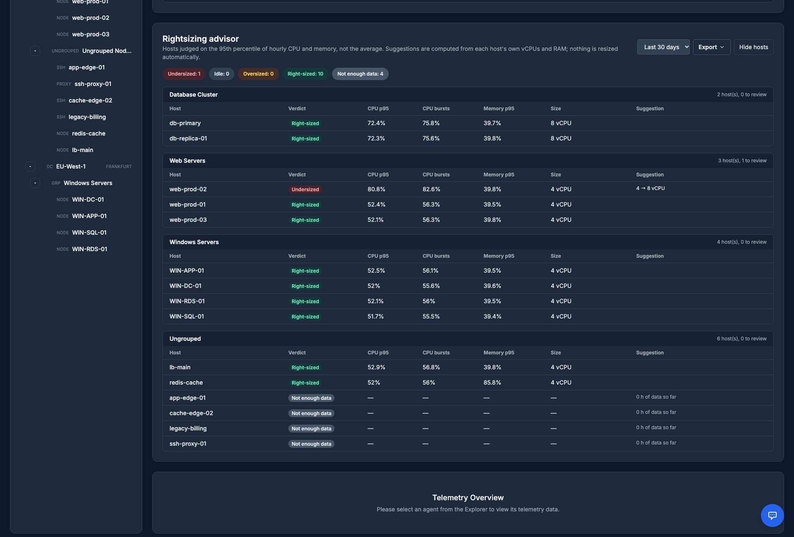Click WIN-RDS-01 in the Windows Servers table
The width and height of the screenshot is (794, 537).
tap(187, 301)
